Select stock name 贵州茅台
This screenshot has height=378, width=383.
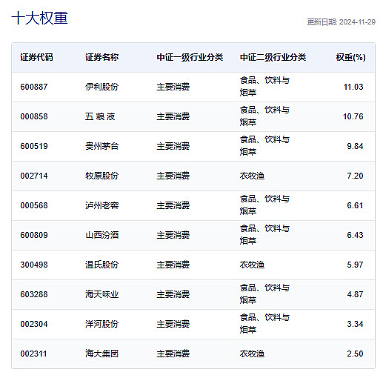(x=101, y=146)
